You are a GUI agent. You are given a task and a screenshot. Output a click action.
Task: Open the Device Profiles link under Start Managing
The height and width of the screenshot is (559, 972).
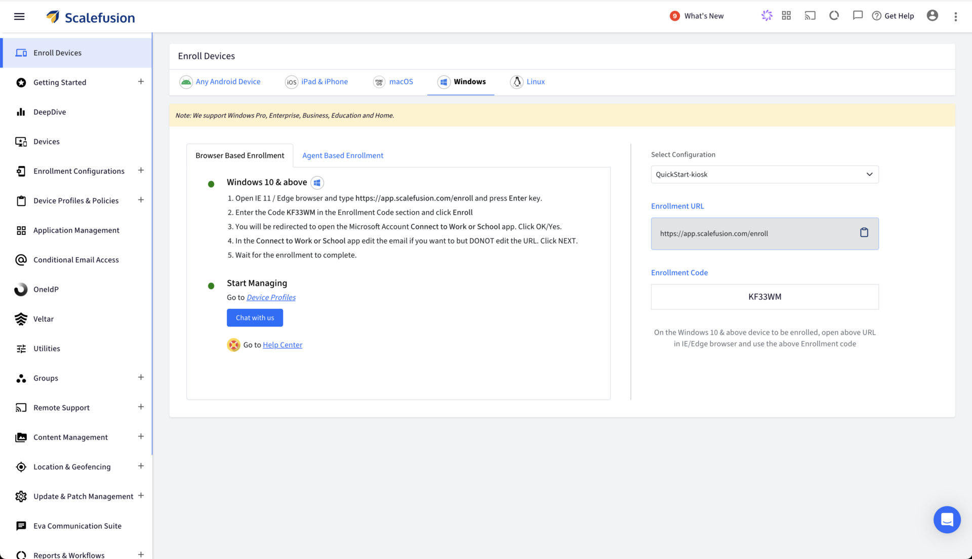271,297
